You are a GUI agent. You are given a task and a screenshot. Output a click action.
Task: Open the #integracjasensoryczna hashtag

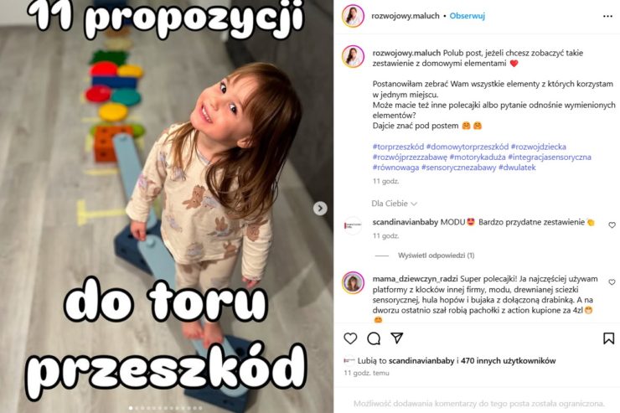click(x=550, y=157)
